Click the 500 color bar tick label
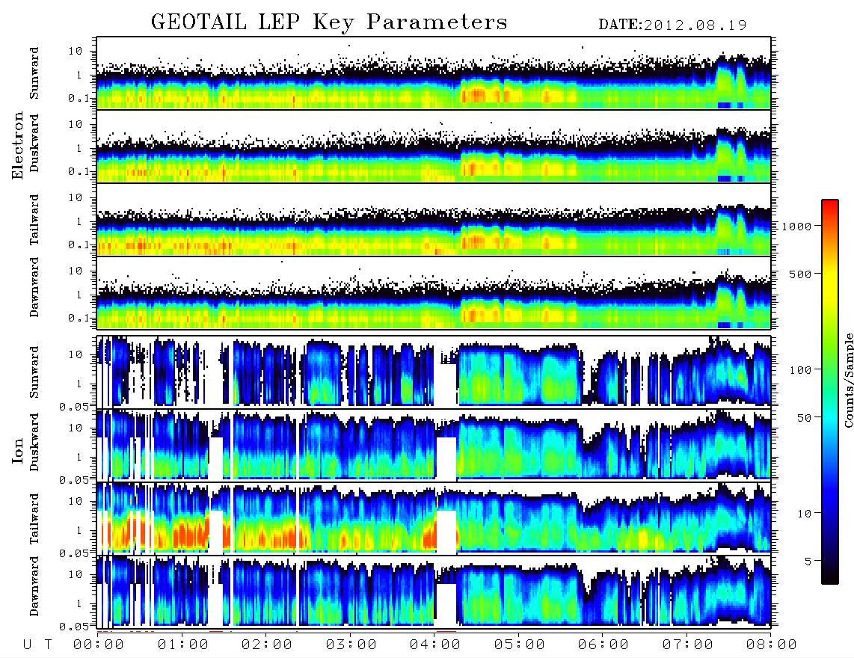854x658 pixels. [801, 274]
